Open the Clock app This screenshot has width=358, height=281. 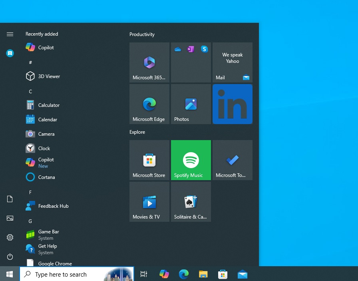[43, 148]
